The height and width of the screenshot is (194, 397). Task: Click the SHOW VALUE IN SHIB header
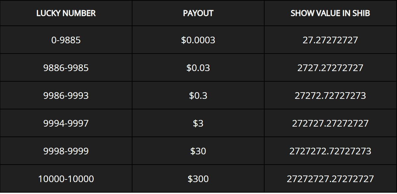pos(330,13)
